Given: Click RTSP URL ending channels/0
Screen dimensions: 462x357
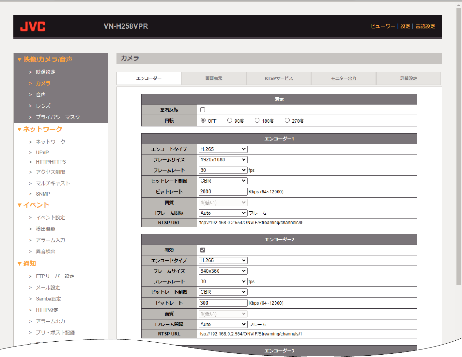Looking at the screenshot, I should [250, 223].
